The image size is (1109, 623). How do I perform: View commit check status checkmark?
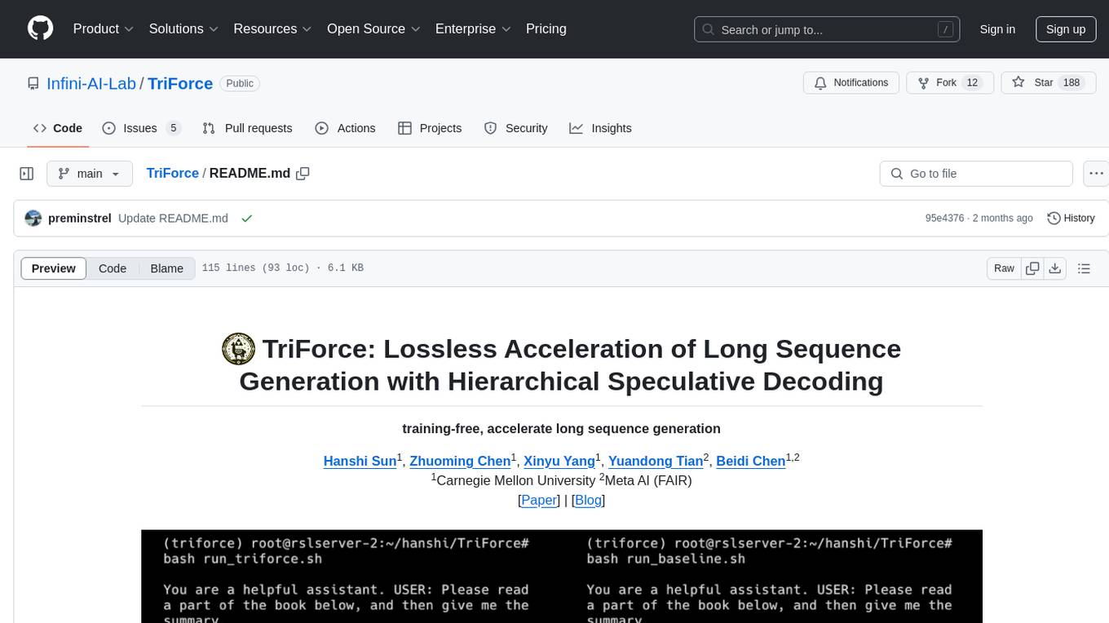(x=247, y=219)
